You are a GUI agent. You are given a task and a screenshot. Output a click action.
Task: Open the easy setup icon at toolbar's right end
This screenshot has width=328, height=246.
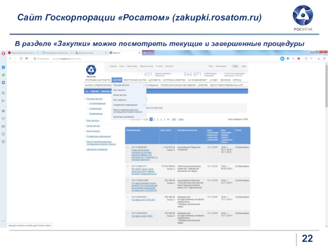pyautogui.click(x=324, y=59)
